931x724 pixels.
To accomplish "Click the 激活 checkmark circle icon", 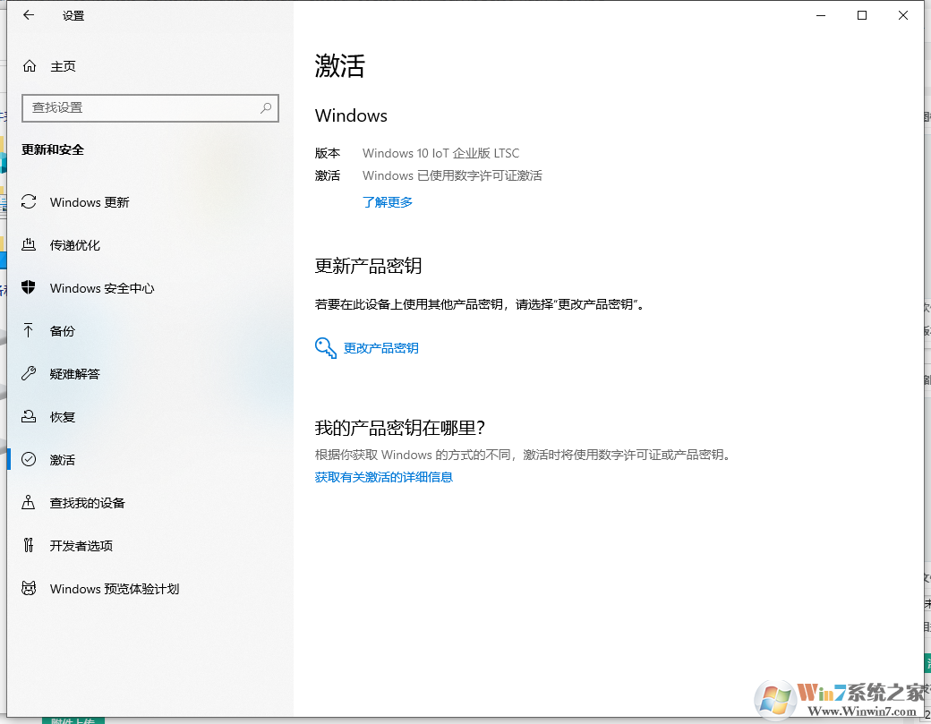I will click(29, 459).
